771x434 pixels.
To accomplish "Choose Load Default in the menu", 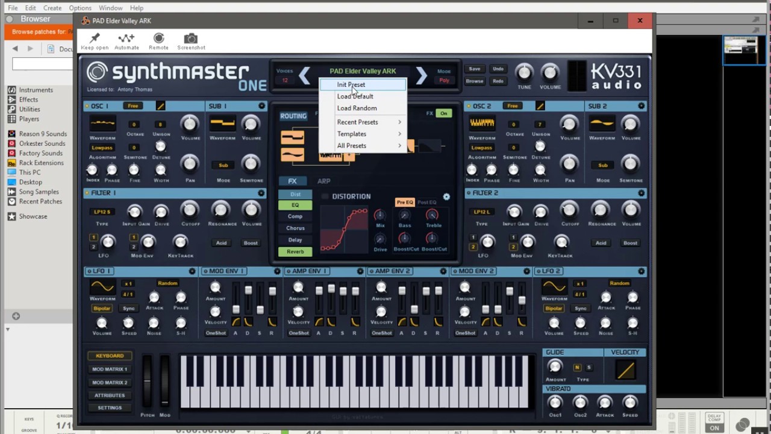I will pyautogui.click(x=363, y=96).
